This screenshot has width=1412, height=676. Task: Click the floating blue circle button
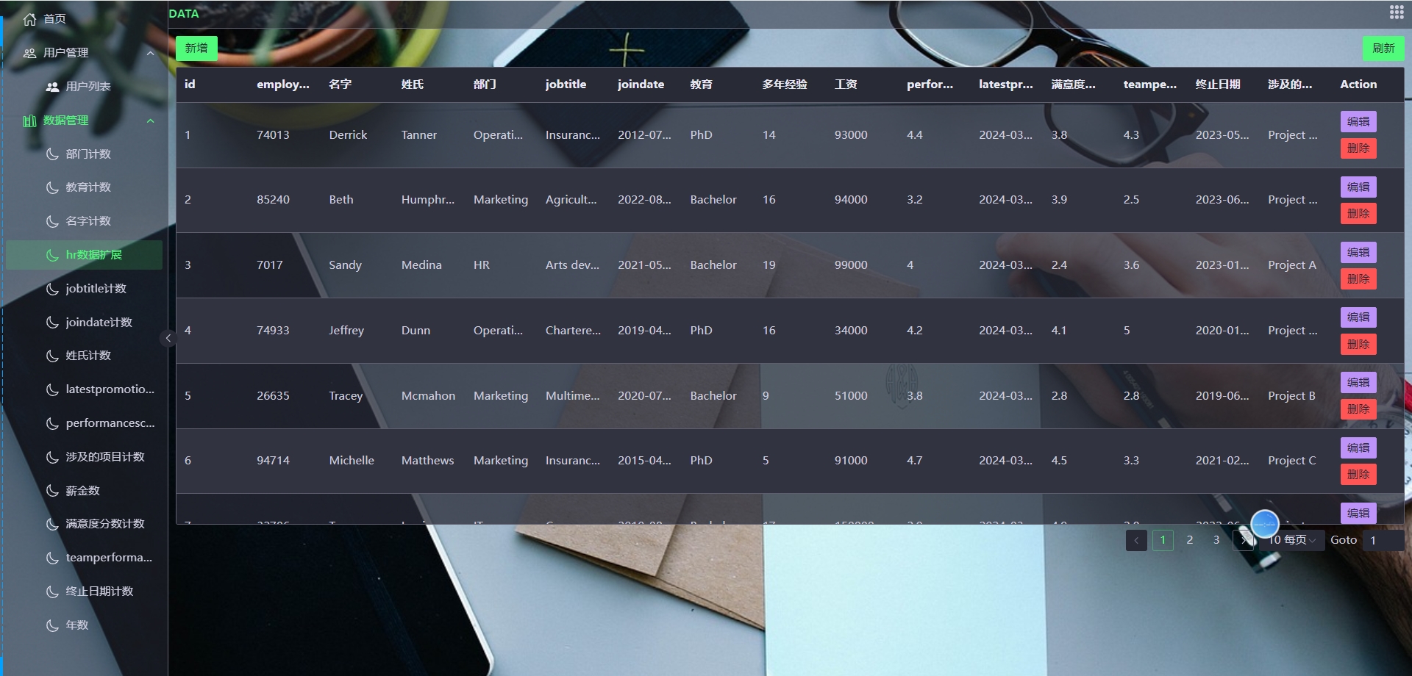(x=1265, y=524)
